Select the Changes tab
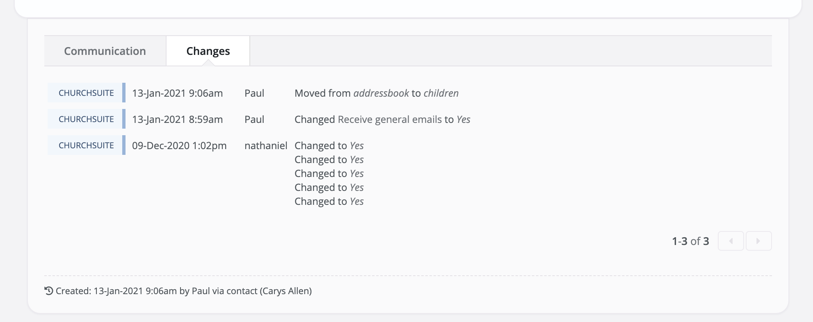 [208, 51]
